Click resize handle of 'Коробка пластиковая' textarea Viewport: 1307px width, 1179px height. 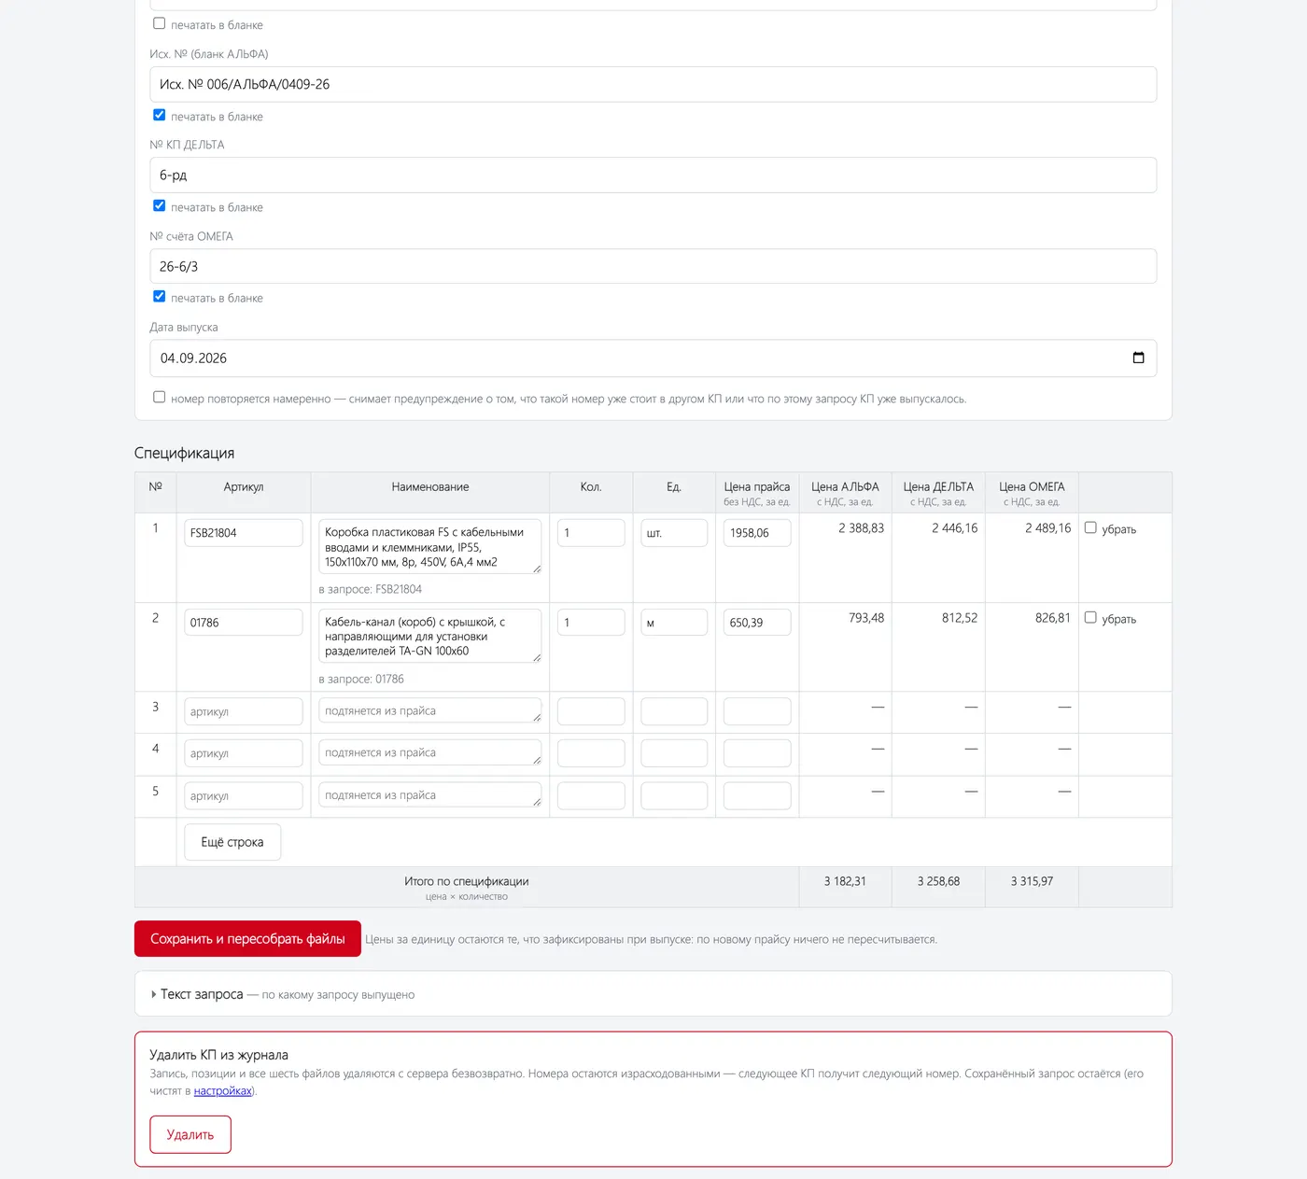(537, 568)
